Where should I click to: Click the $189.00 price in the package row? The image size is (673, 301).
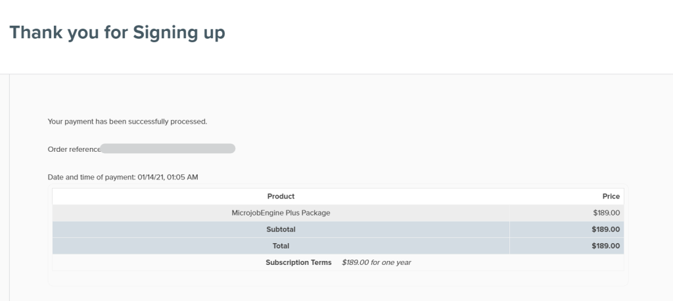[606, 213]
